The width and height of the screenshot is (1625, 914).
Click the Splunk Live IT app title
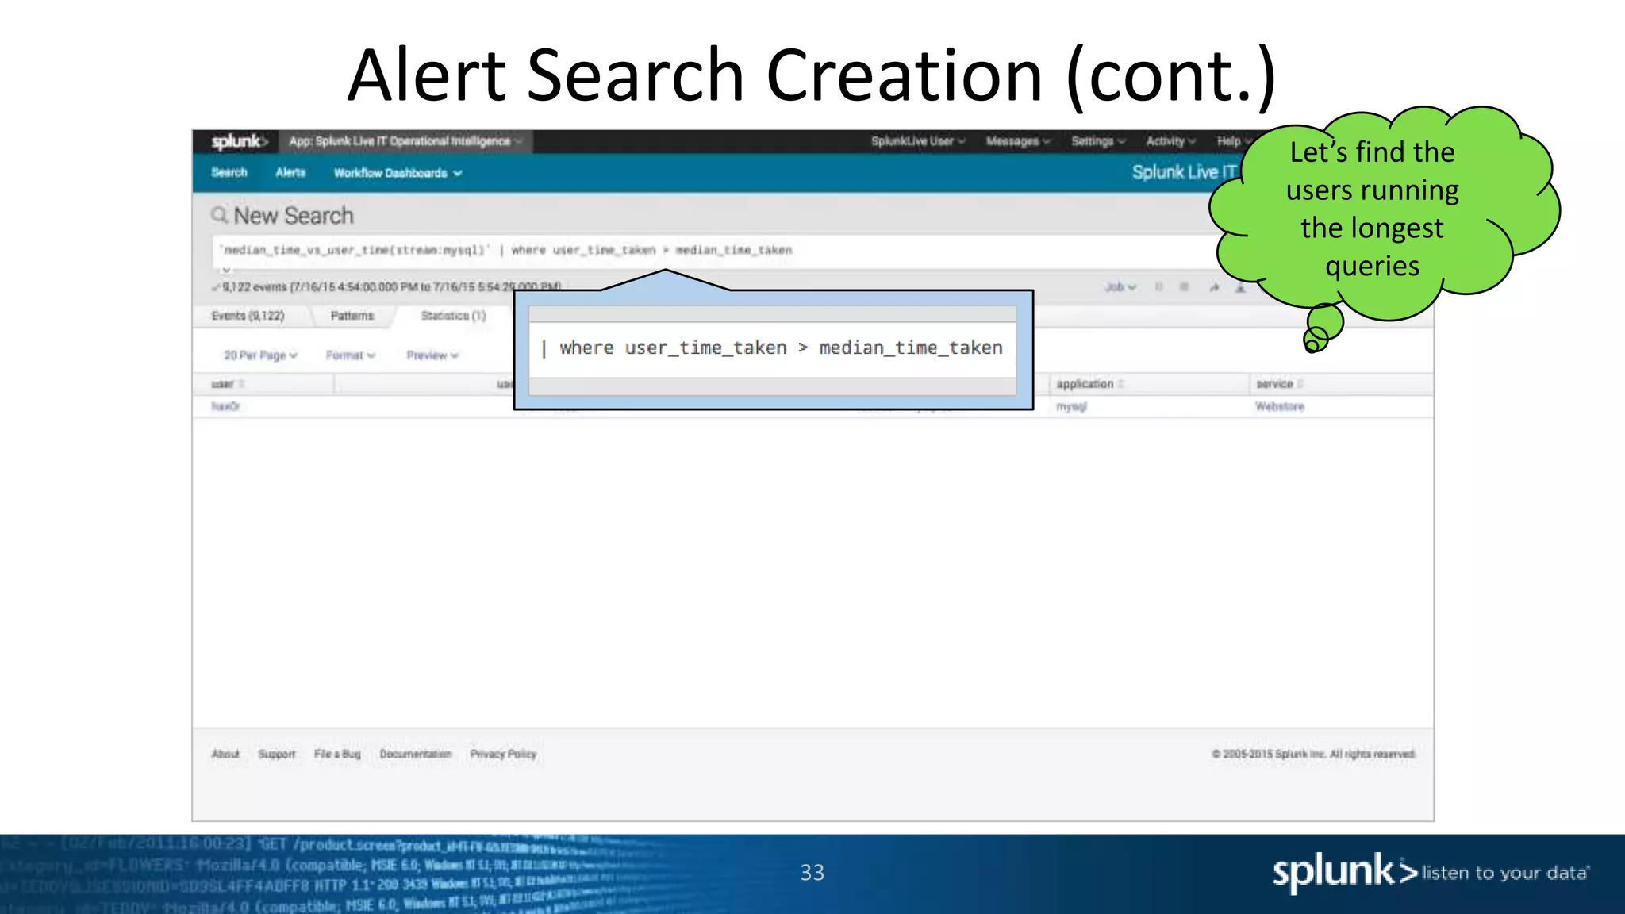1184,172
